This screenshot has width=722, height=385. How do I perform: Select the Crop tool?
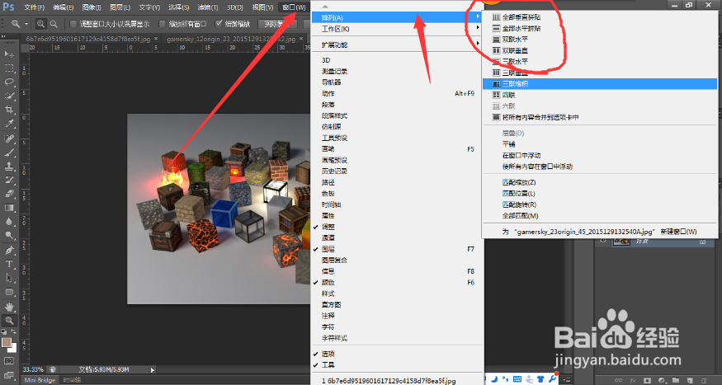click(x=9, y=110)
